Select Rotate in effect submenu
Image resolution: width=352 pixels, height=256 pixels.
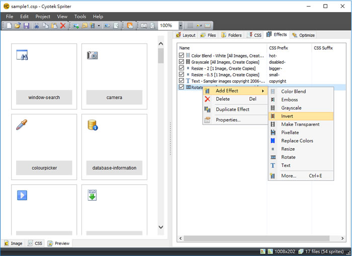(x=301, y=157)
